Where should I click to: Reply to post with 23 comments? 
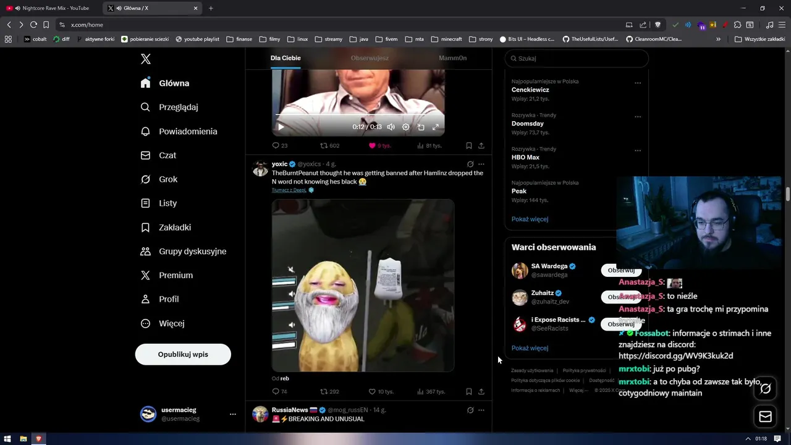tap(280, 146)
